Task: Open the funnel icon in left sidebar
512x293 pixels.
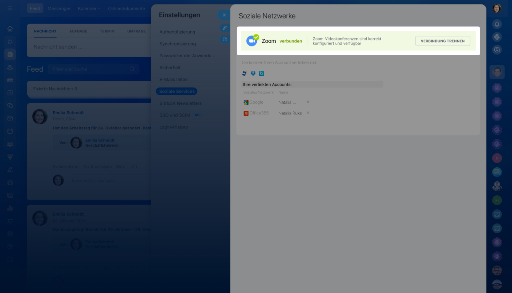Action: [10, 157]
